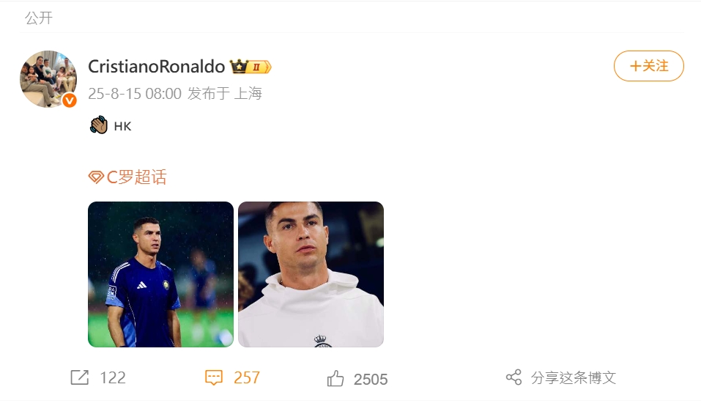Click the crown membership level badge
This screenshot has height=406, width=701.
pos(251,67)
